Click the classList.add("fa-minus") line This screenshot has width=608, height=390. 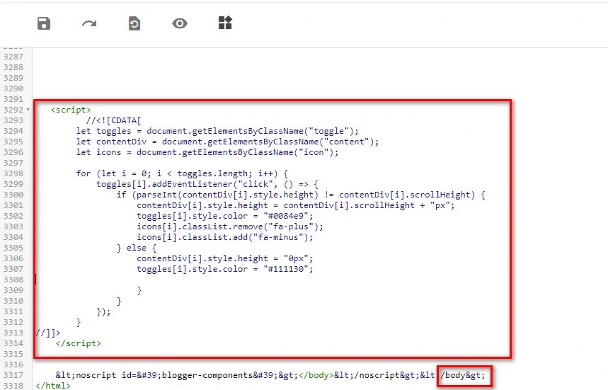coord(224,237)
